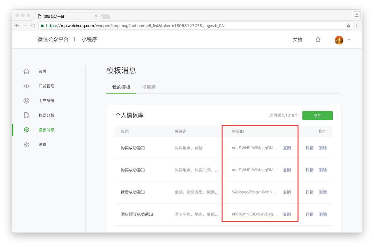
Task: Click 微信公众平台 header logo text
Action: click(x=53, y=40)
